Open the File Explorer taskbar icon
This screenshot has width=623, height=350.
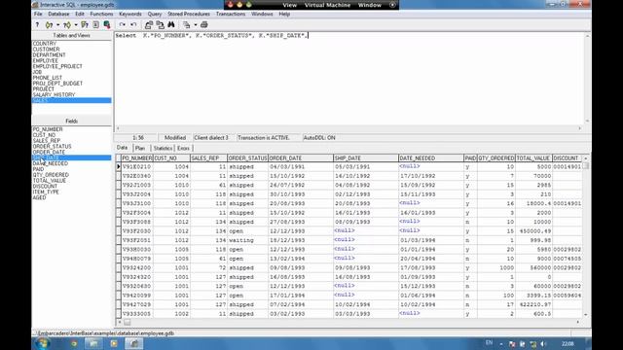[93, 343]
